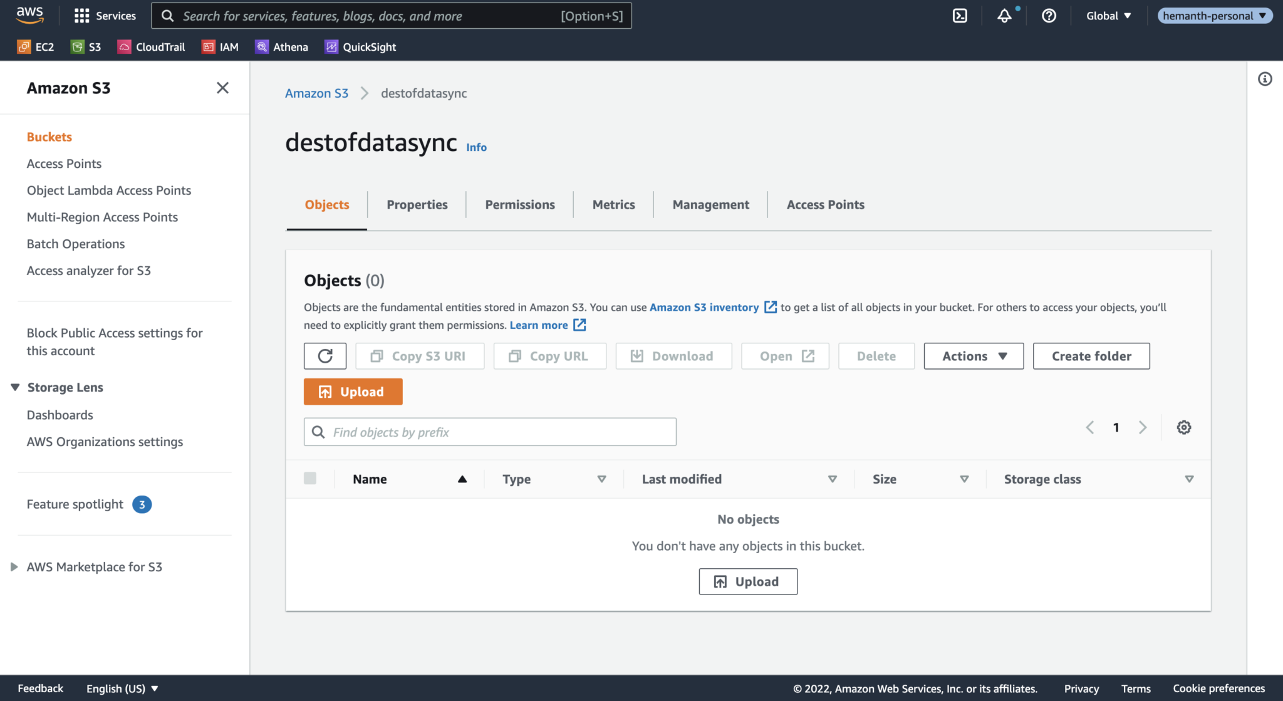Open the EC2 favorite shortcut
1283x701 pixels.
[36, 46]
